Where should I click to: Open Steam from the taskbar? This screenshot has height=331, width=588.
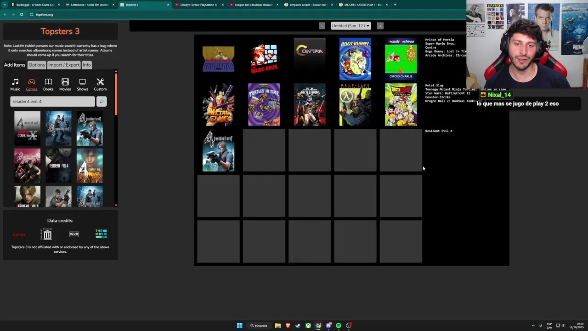pos(298,325)
